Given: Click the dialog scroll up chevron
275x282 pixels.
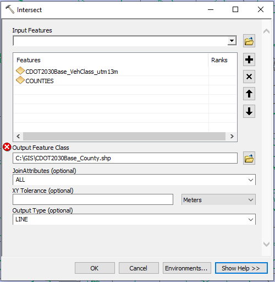Looking at the screenshot, I should pos(266,31).
